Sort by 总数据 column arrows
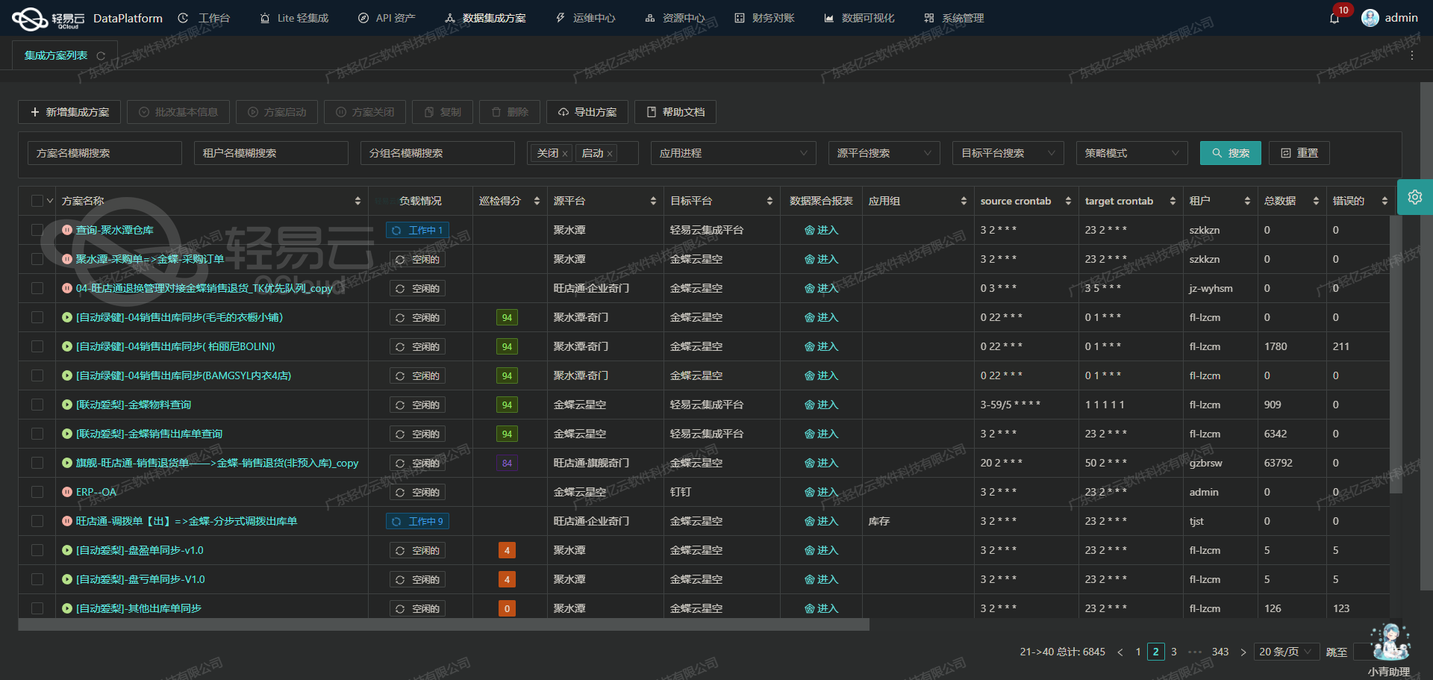The width and height of the screenshot is (1433, 680). click(x=1316, y=201)
